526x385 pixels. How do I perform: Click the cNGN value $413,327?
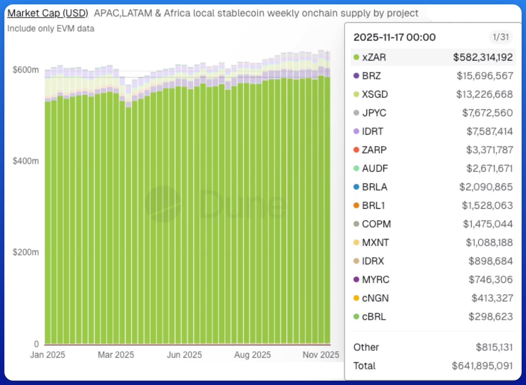click(x=492, y=298)
